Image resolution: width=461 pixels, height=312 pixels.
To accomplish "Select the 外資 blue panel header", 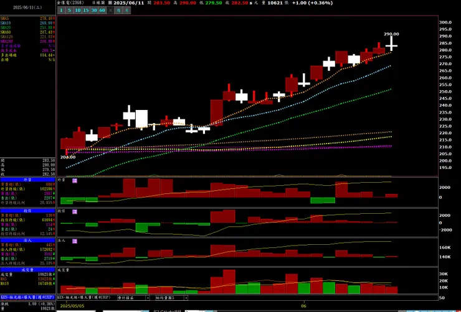I will pos(27,180).
